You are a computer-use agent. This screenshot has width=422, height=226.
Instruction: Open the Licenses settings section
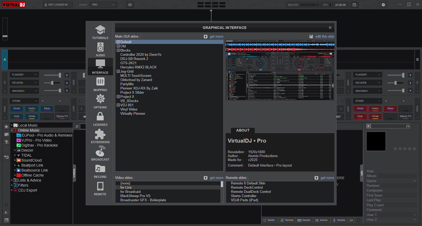100,119
